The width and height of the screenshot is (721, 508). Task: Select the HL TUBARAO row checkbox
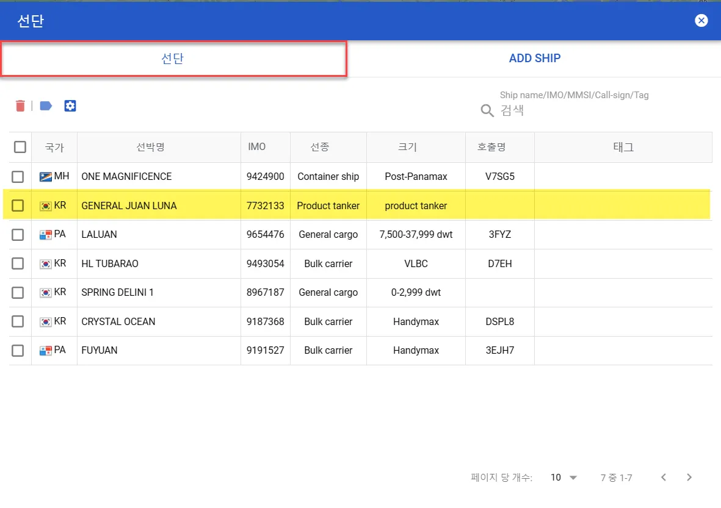pyautogui.click(x=18, y=263)
